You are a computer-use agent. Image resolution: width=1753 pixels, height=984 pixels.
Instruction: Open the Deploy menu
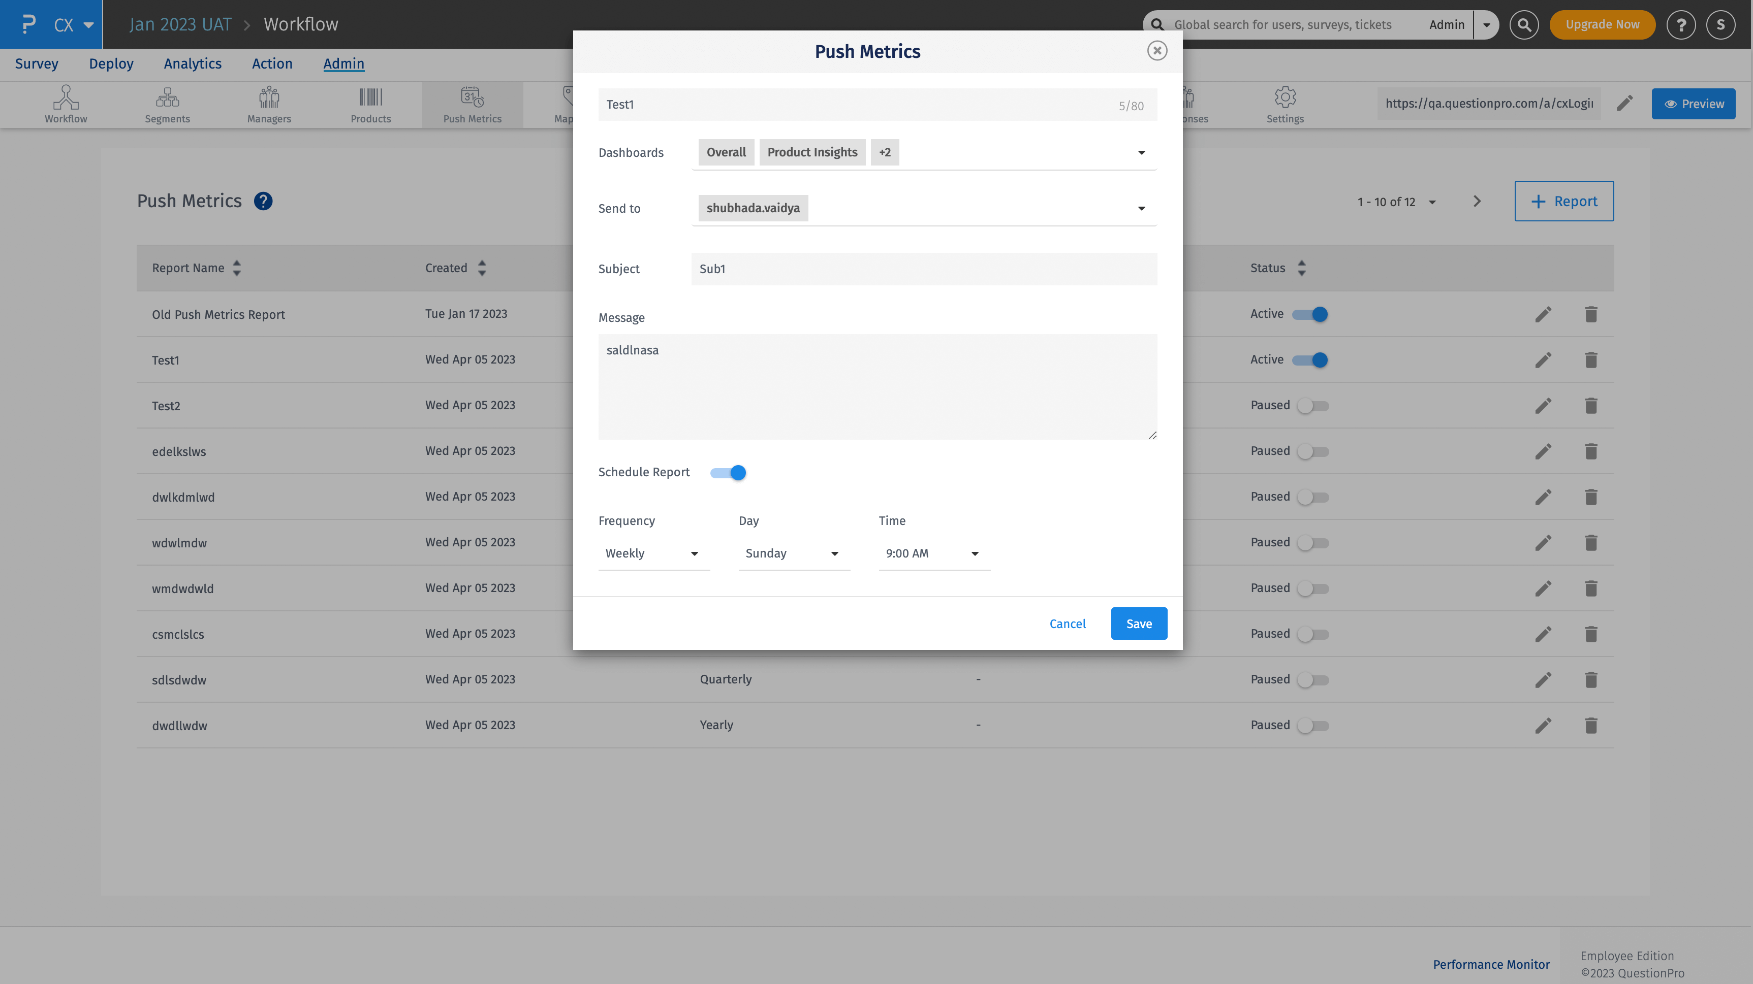(111, 63)
